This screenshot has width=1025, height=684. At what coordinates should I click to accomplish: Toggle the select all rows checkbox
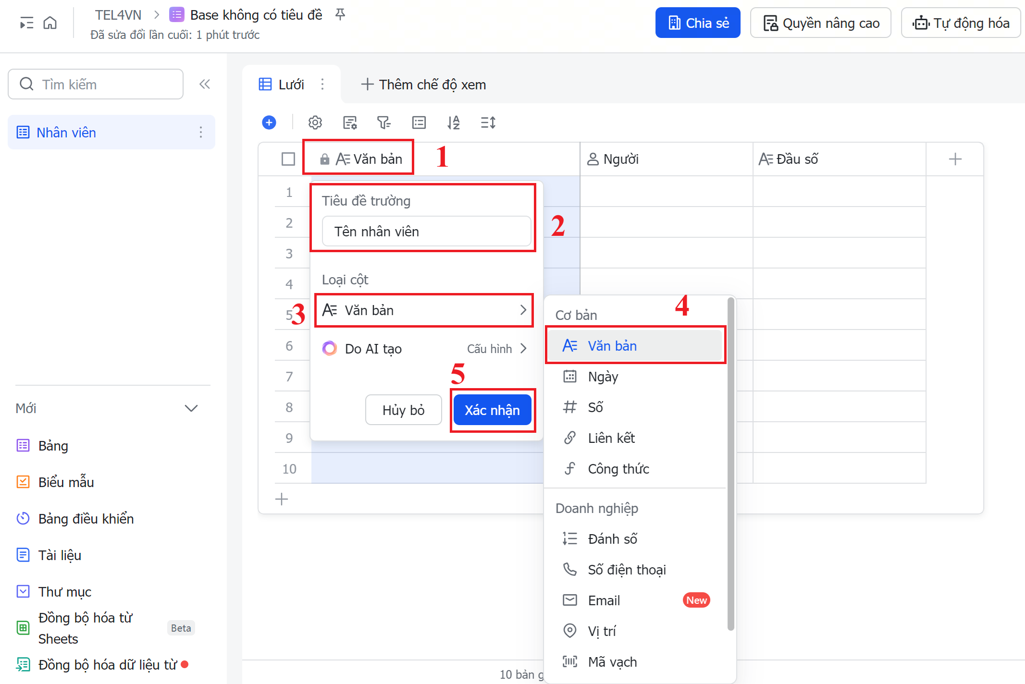click(x=288, y=159)
